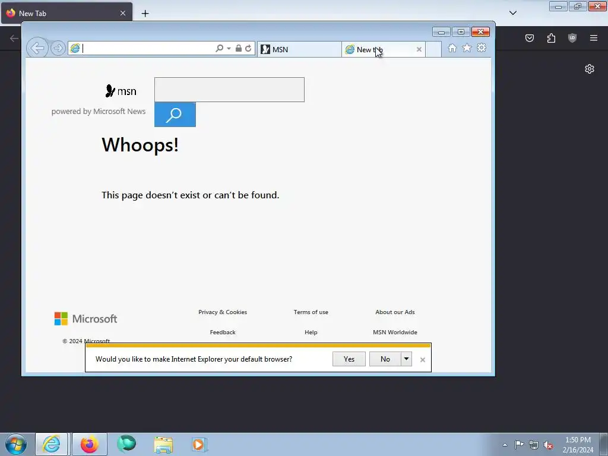
Task: Open Firefox hamburger application menu
Action: [594, 38]
